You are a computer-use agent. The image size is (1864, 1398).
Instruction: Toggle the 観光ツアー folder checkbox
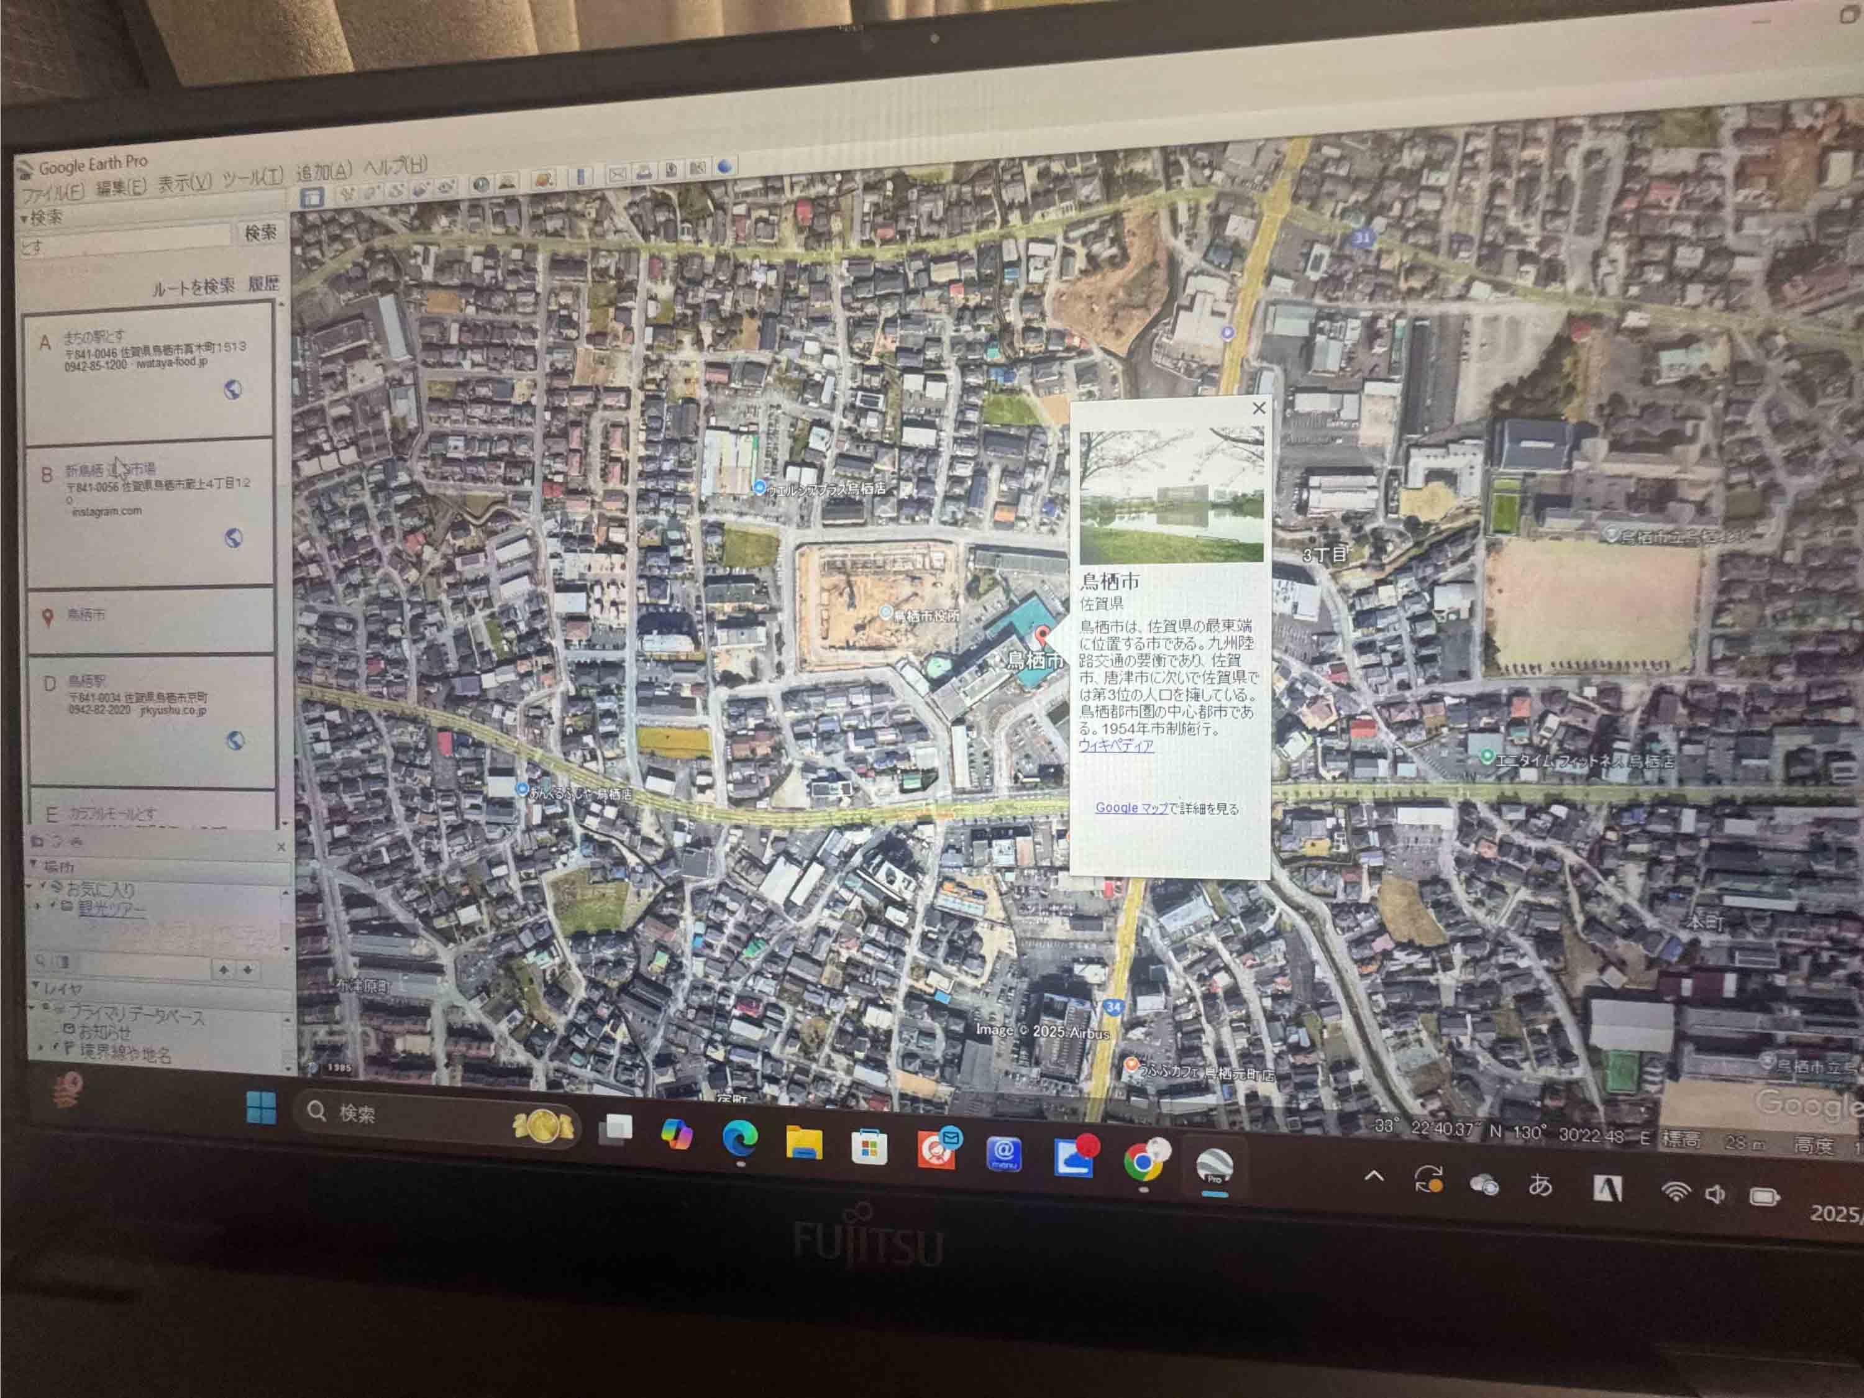52,904
